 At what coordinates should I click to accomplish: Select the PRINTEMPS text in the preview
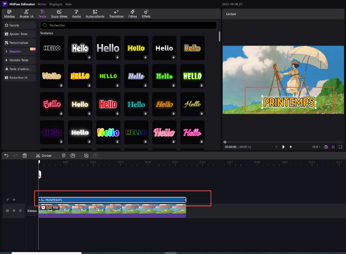pyautogui.click(x=289, y=102)
